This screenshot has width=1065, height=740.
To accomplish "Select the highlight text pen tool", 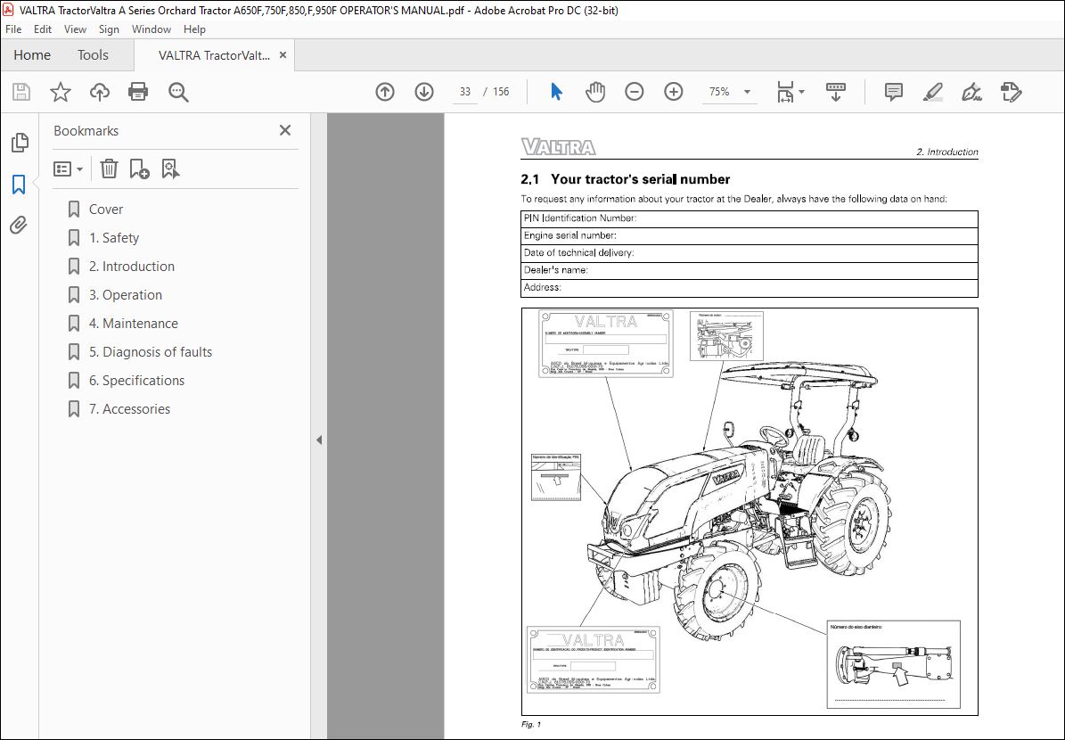I will point(933,92).
